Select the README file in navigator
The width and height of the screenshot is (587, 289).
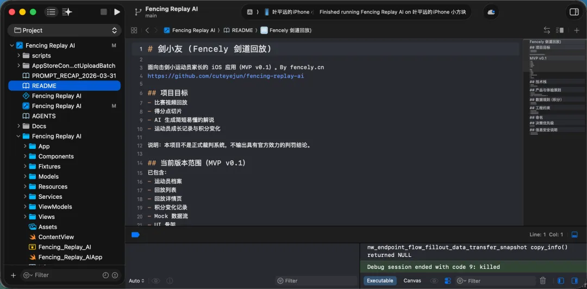(x=64, y=86)
